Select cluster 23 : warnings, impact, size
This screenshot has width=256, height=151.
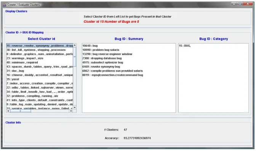[40, 58]
